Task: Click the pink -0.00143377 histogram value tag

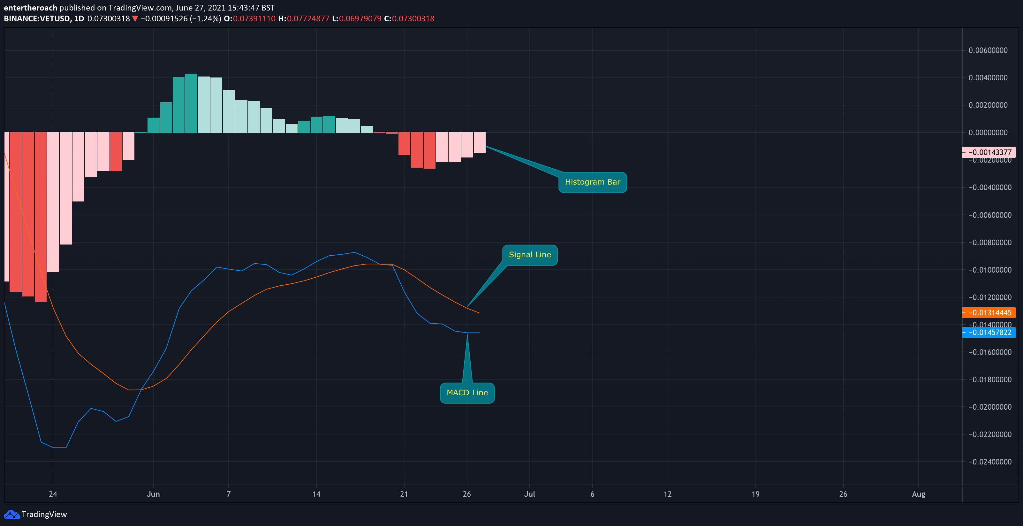Action: tap(989, 152)
